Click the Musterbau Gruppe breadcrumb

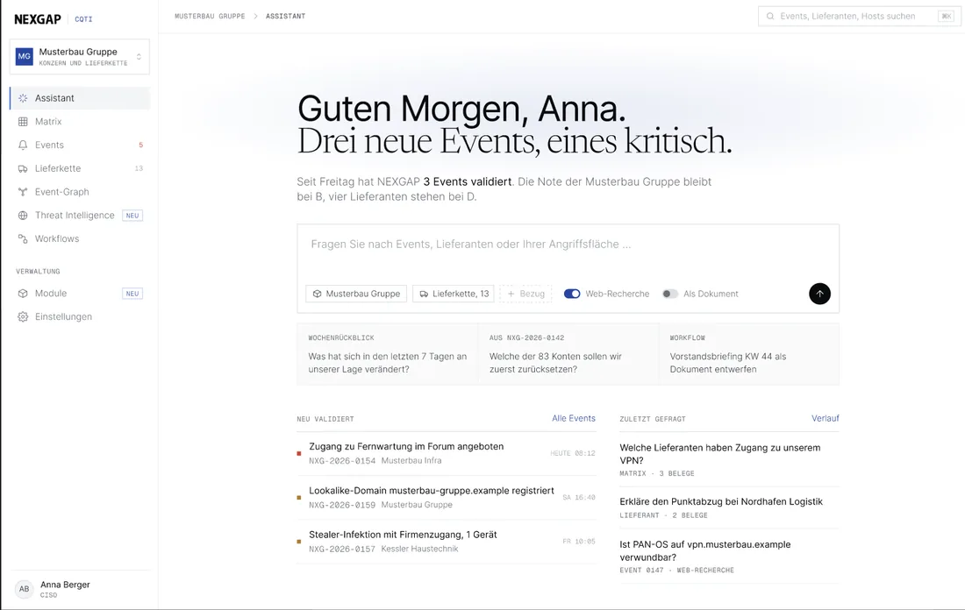(x=210, y=16)
